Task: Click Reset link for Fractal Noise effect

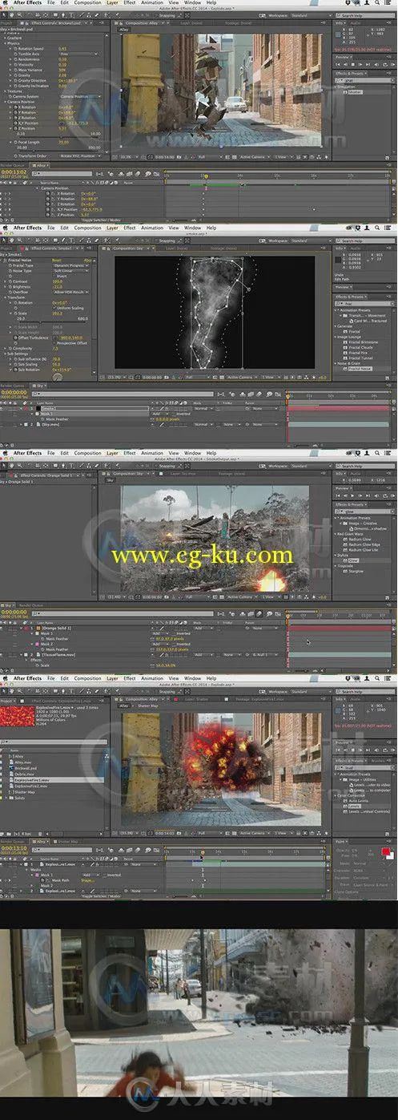Action: tap(58, 259)
